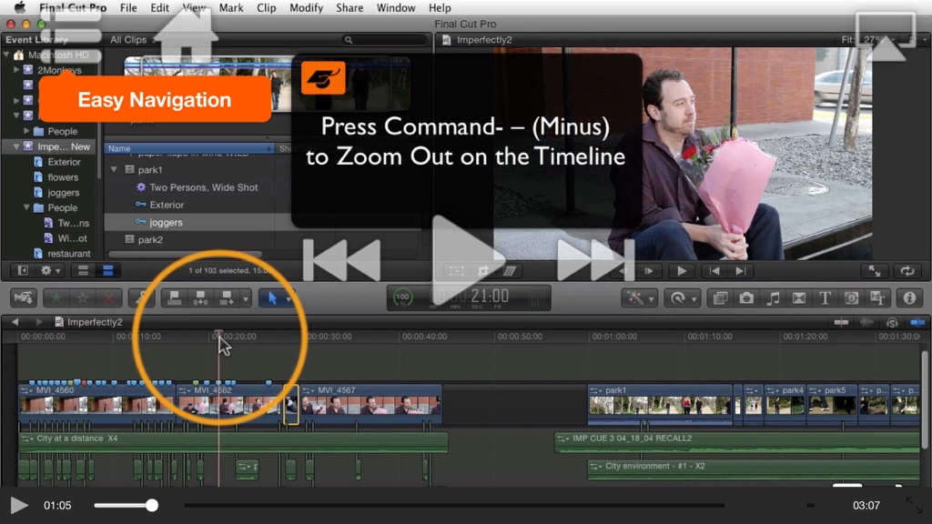Toggle audio skimming in timeline
This screenshot has height=524, width=932.
(x=866, y=322)
